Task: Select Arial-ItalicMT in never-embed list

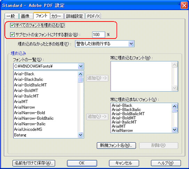Action: [x=124, y=122]
